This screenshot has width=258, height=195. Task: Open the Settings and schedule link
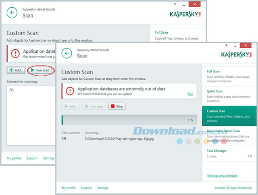222,176
